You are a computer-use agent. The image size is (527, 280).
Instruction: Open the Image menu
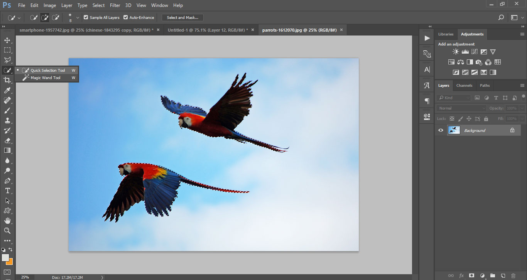point(50,5)
